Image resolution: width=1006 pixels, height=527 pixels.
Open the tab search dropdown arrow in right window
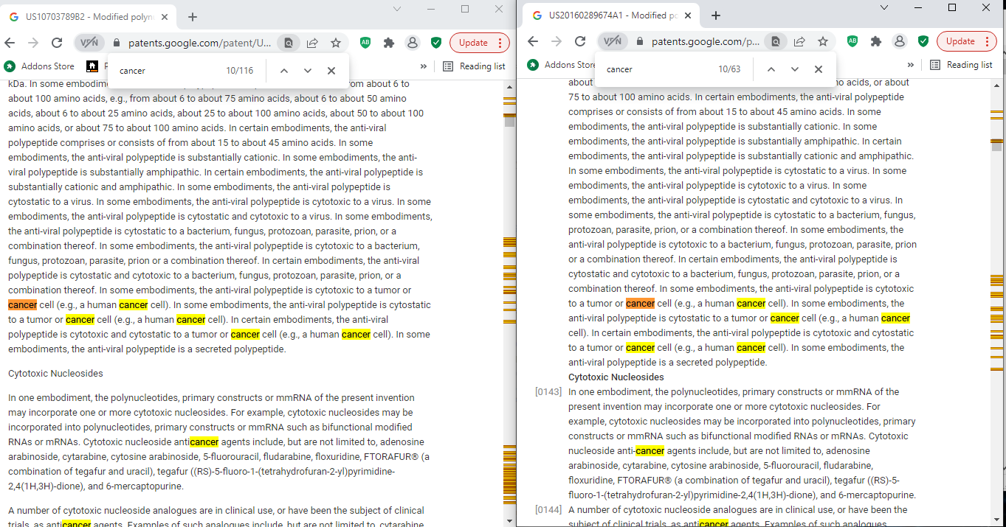coord(884,8)
